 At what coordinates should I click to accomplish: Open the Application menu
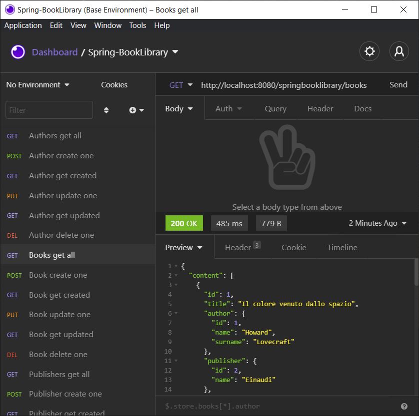23,25
